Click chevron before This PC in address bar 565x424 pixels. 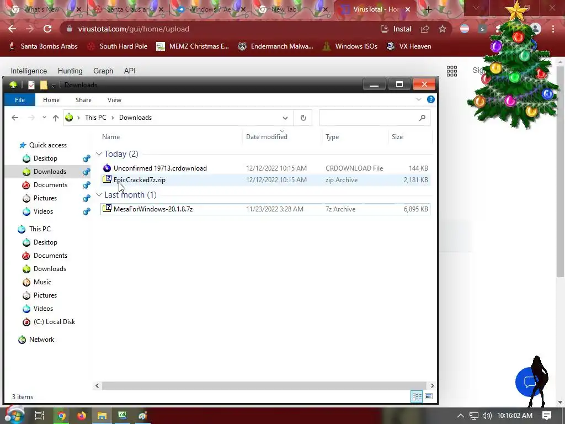point(78,118)
